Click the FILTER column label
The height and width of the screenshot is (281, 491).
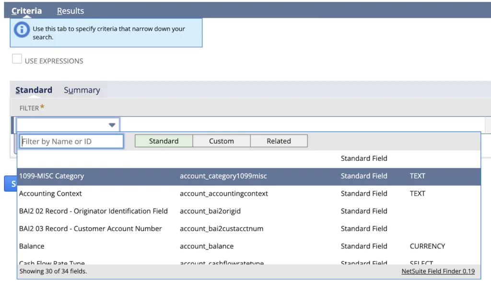click(29, 108)
